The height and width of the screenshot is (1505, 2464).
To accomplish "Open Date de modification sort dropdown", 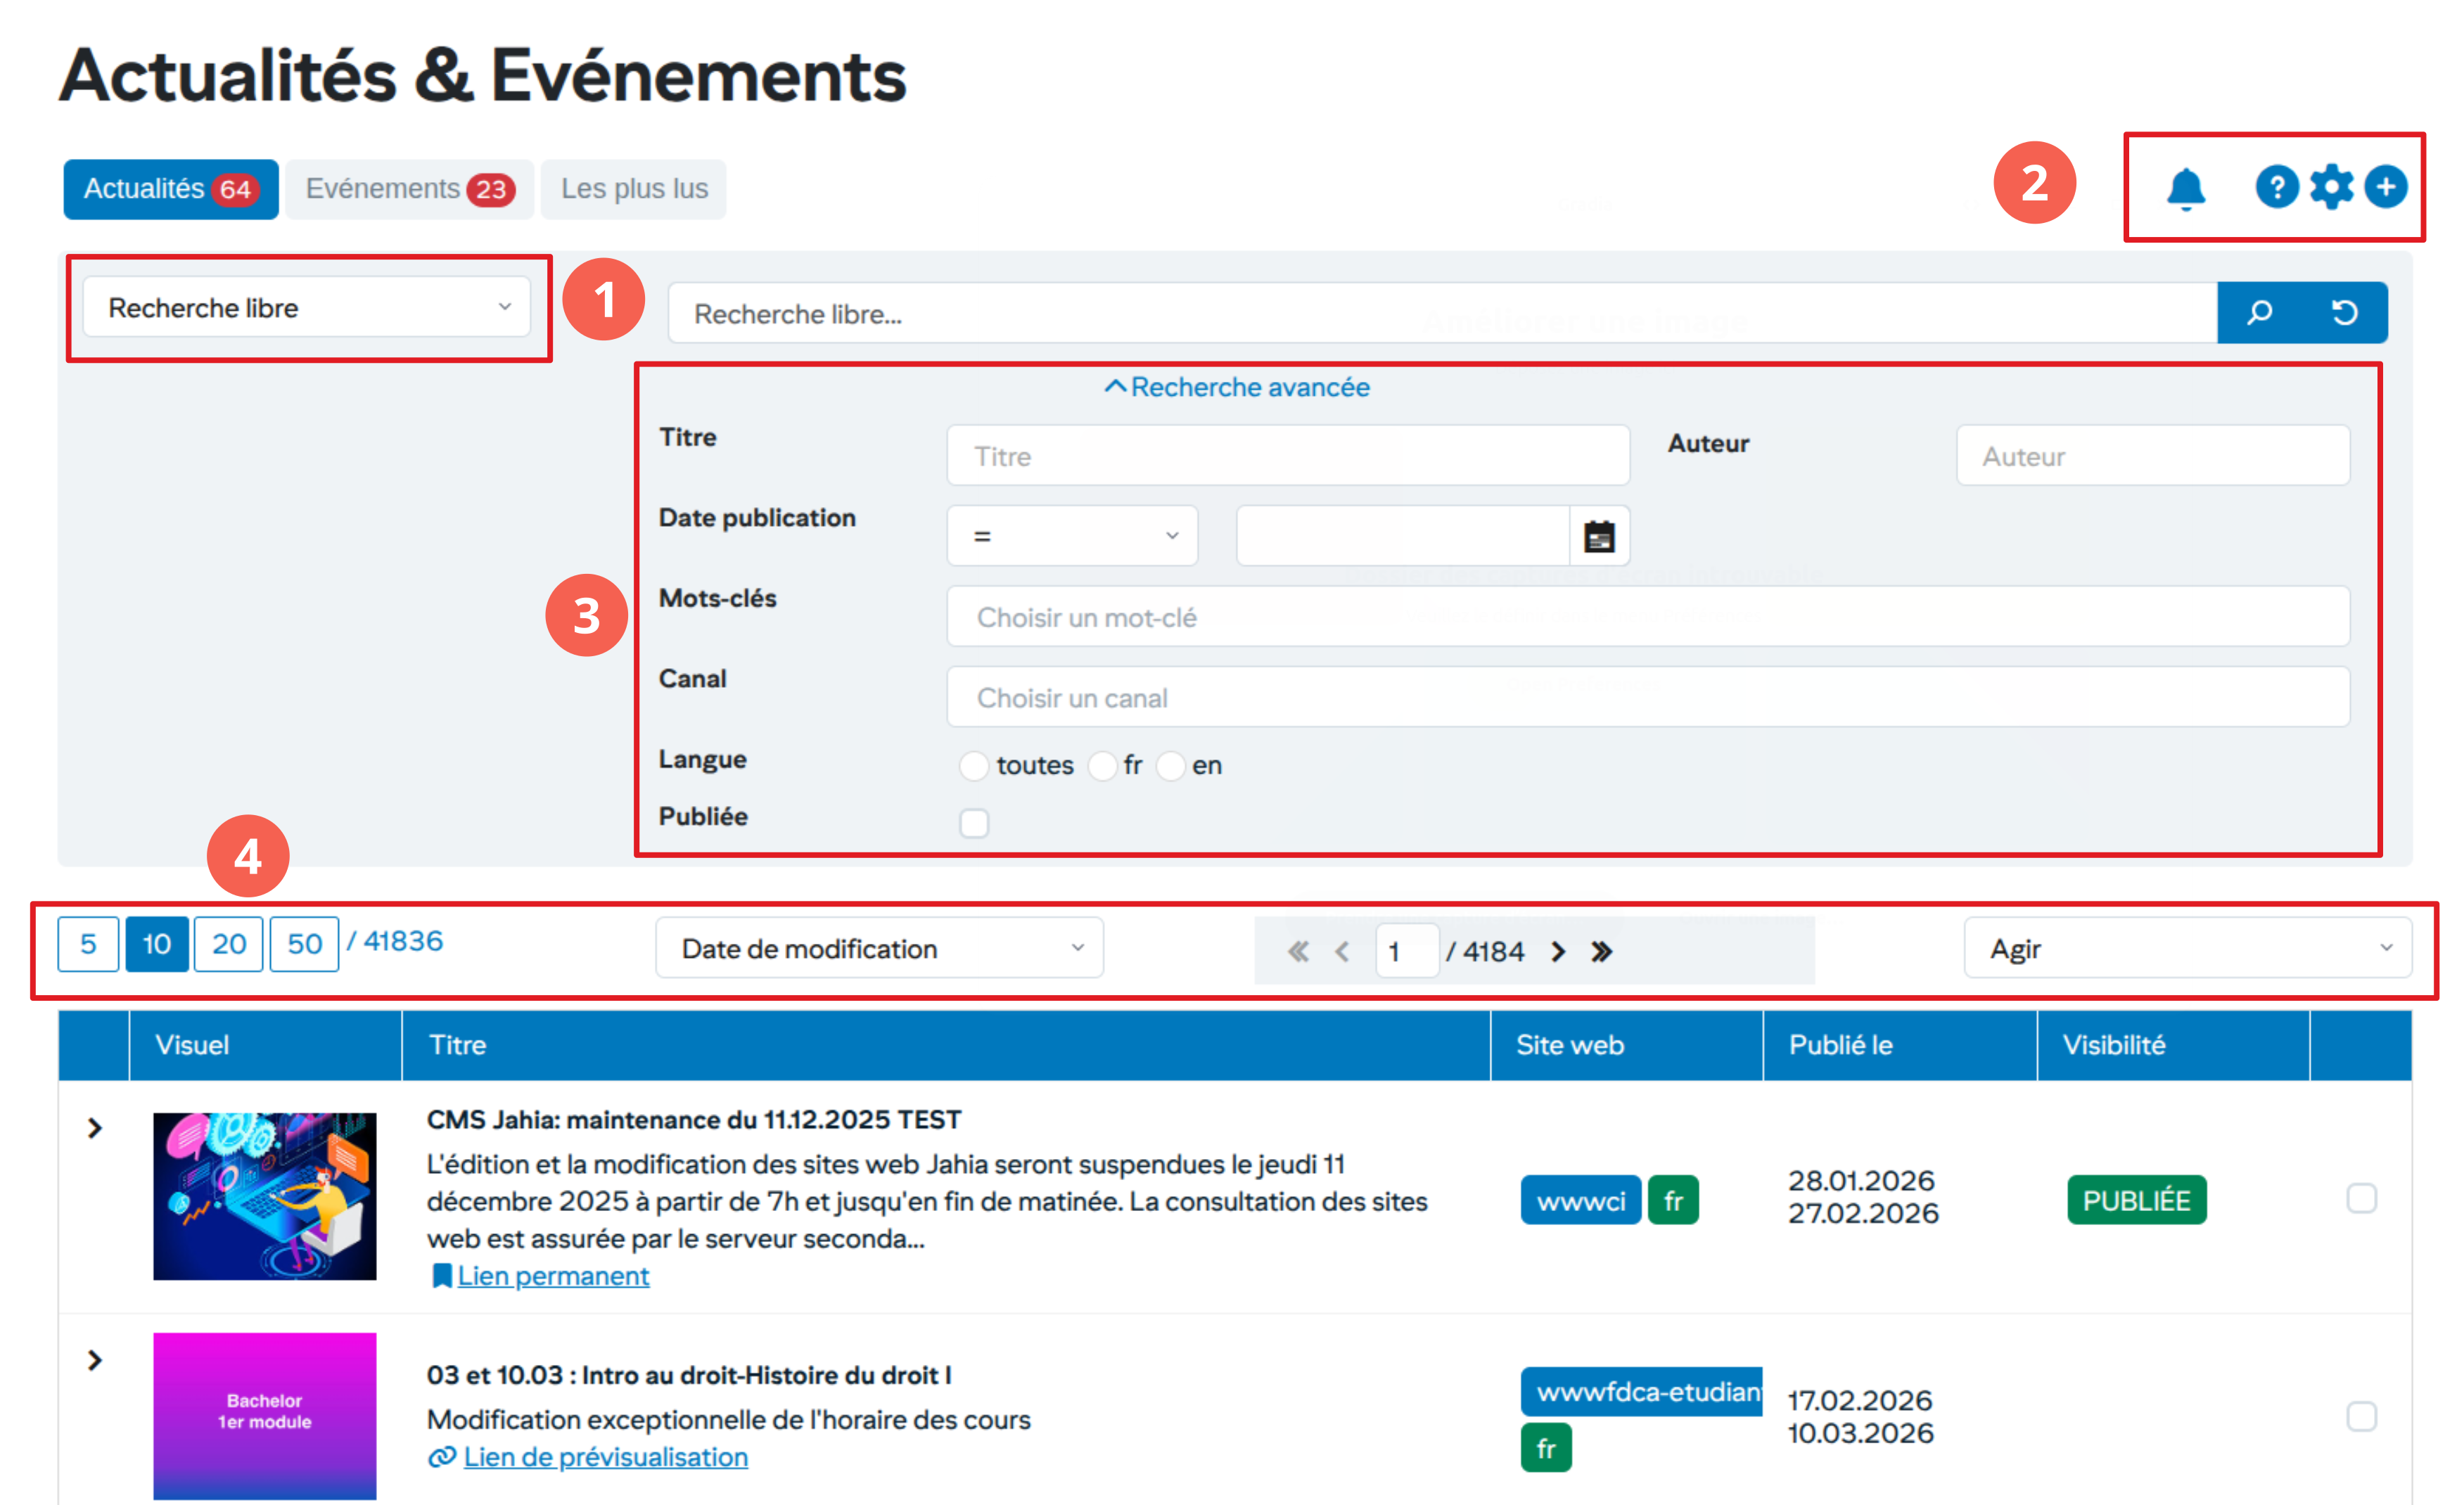I will [x=879, y=948].
